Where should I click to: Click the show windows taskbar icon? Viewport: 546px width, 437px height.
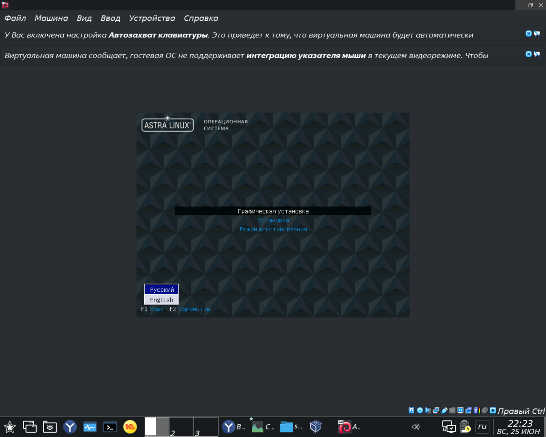pos(30,427)
